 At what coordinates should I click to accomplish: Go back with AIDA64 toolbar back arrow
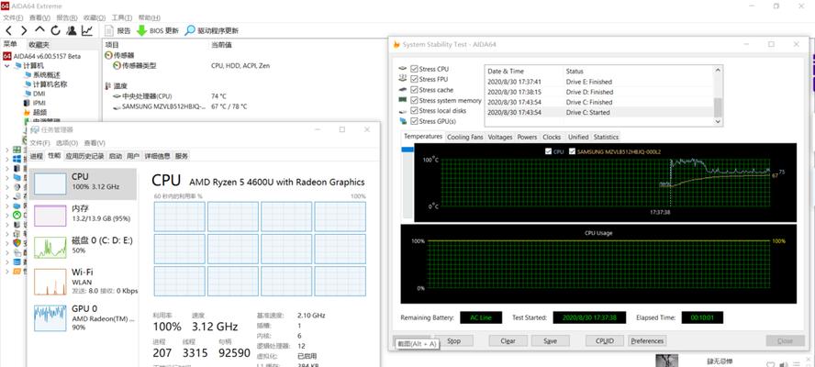(9, 30)
